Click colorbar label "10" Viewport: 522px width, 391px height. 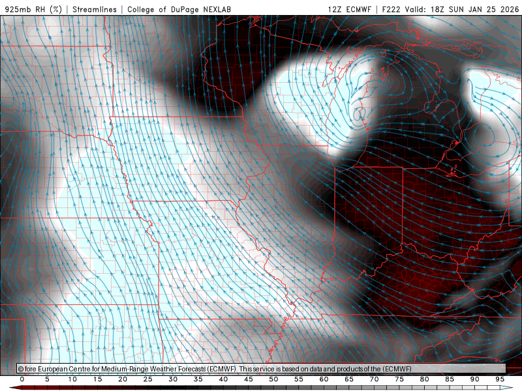click(72, 379)
